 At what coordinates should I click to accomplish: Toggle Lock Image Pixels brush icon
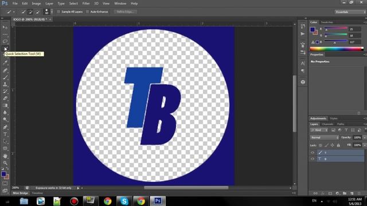click(326, 145)
